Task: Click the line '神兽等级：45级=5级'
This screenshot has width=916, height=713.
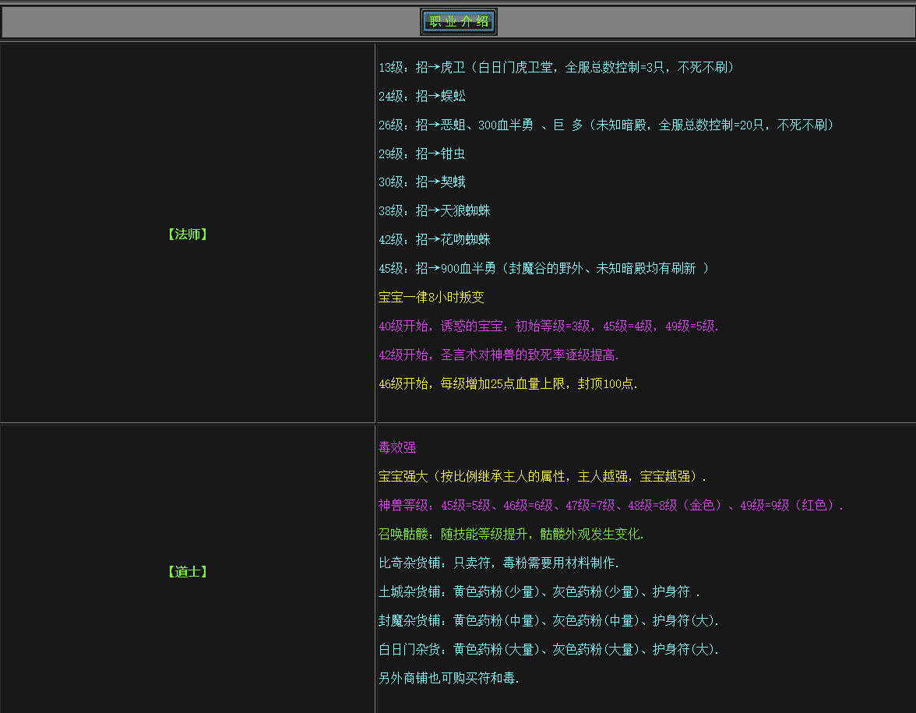Action: pos(611,505)
